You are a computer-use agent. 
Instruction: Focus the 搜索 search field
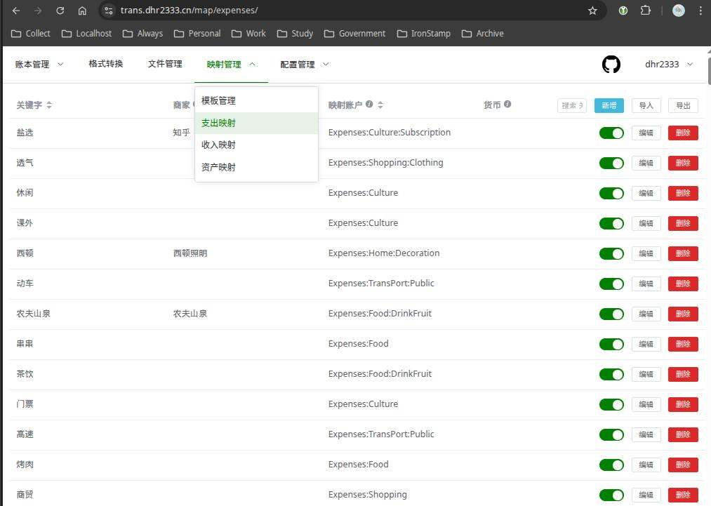tap(571, 105)
